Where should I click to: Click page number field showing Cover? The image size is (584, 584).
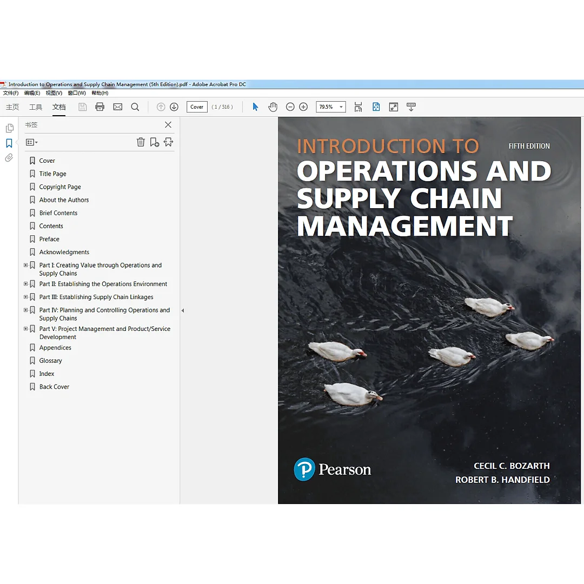pyautogui.click(x=197, y=107)
